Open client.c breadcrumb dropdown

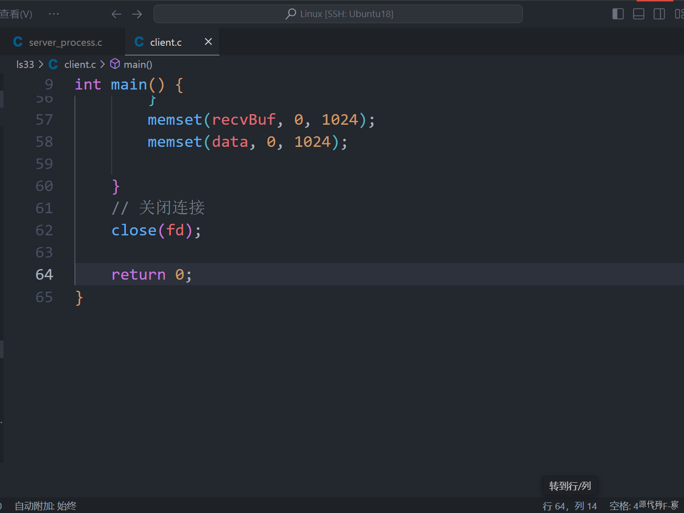[x=80, y=64]
